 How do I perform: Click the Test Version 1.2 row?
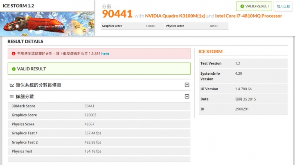click(243, 63)
